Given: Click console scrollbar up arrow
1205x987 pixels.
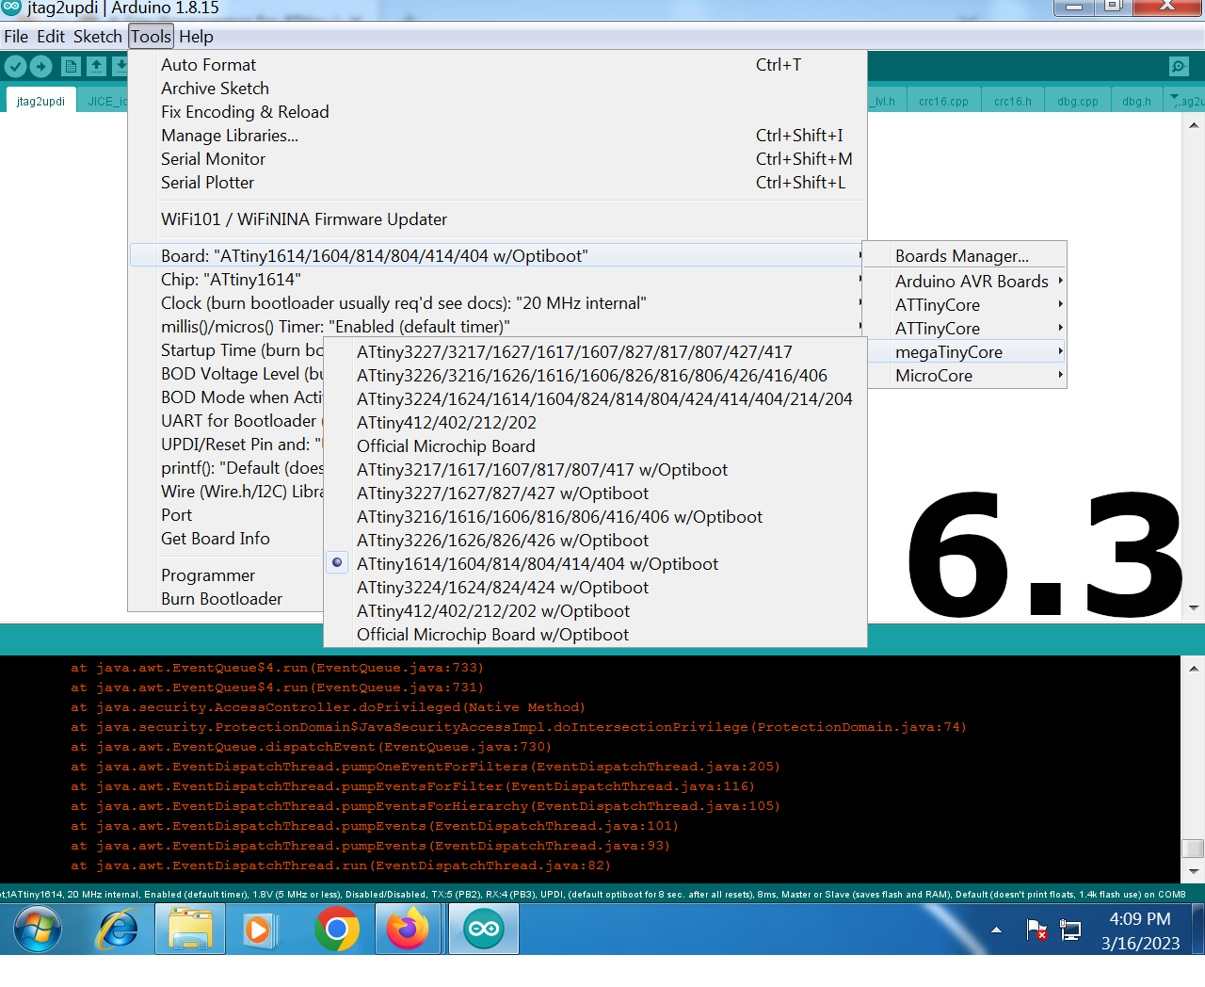Looking at the screenshot, I should coord(1193,669).
